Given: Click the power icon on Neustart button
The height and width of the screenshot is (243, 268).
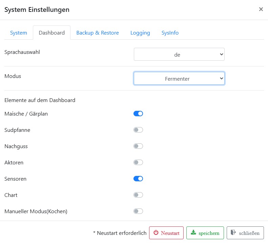Looking at the screenshot, I should pos(156,233).
